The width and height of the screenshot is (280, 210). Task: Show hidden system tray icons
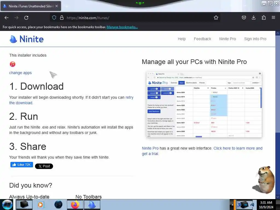point(232,205)
